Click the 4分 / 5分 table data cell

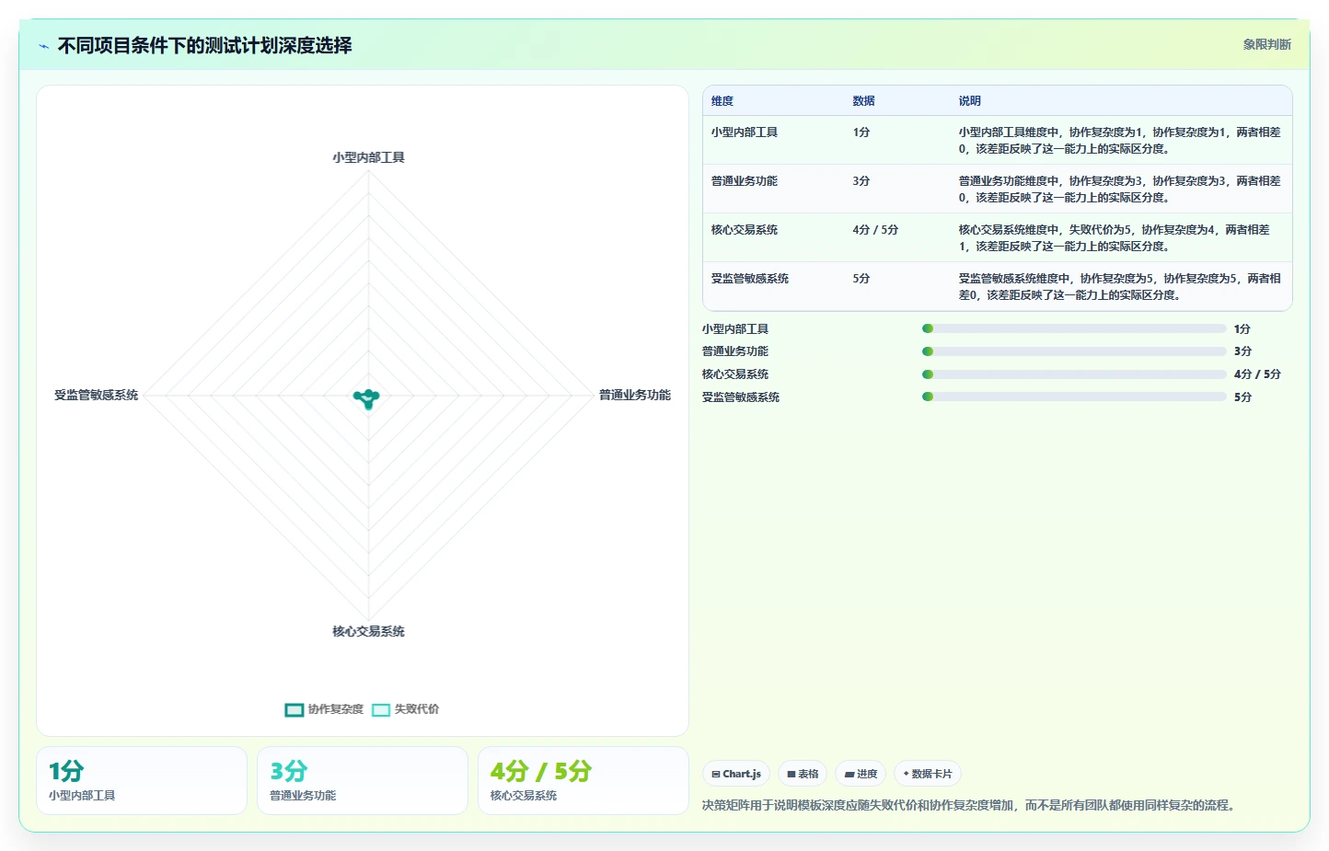[x=875, y=230]
